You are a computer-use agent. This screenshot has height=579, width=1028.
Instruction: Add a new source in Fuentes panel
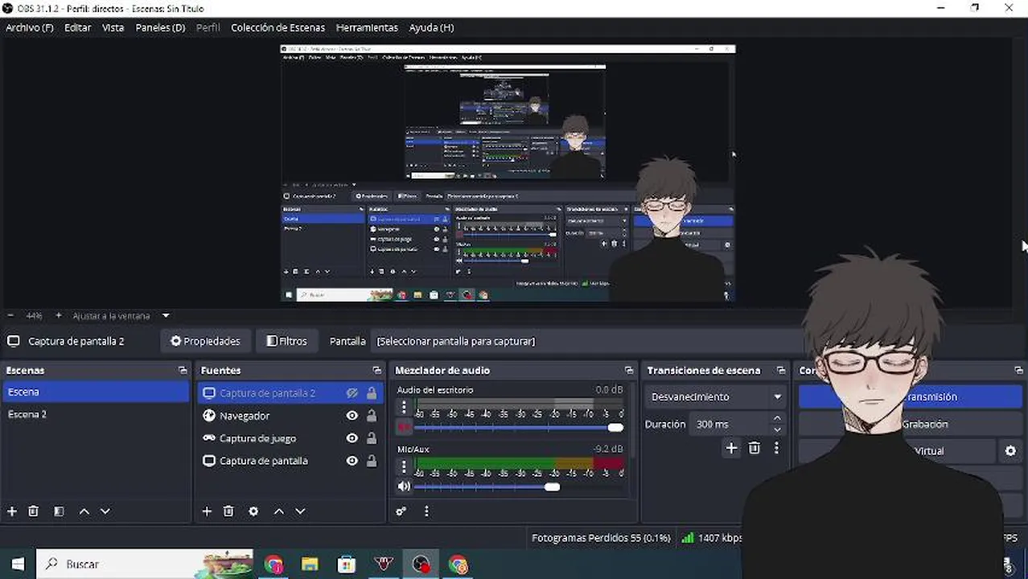coord(207,511)
